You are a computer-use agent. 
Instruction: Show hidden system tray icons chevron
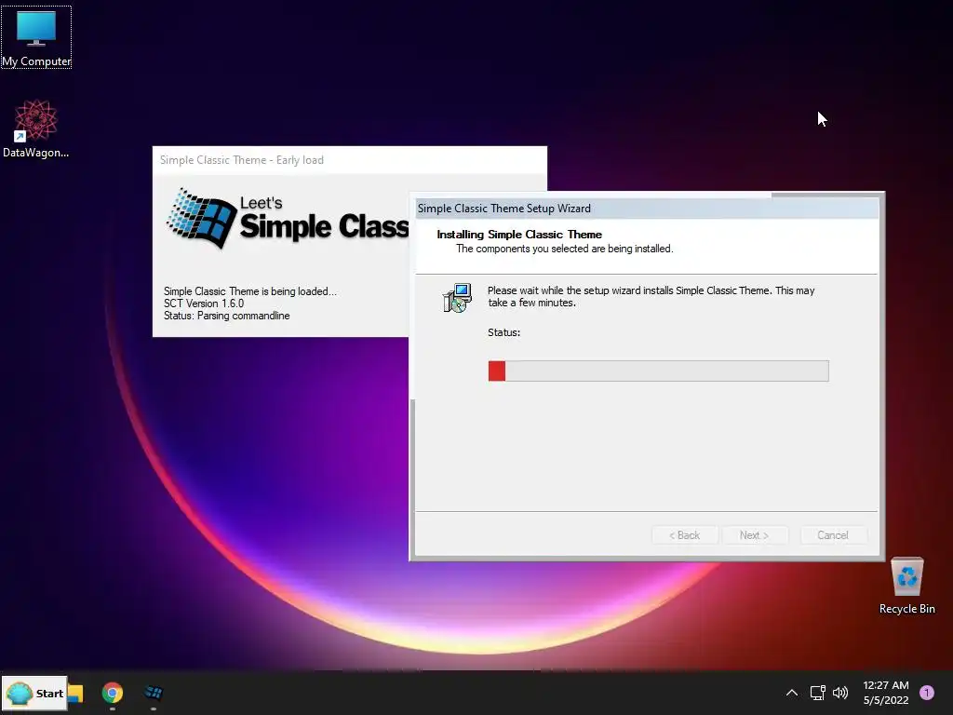791,693
